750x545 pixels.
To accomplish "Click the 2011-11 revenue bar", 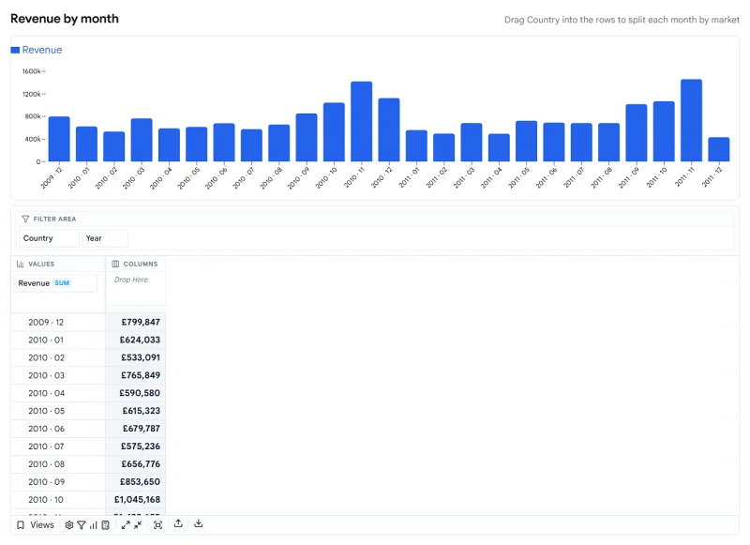I will click(691, 120).
